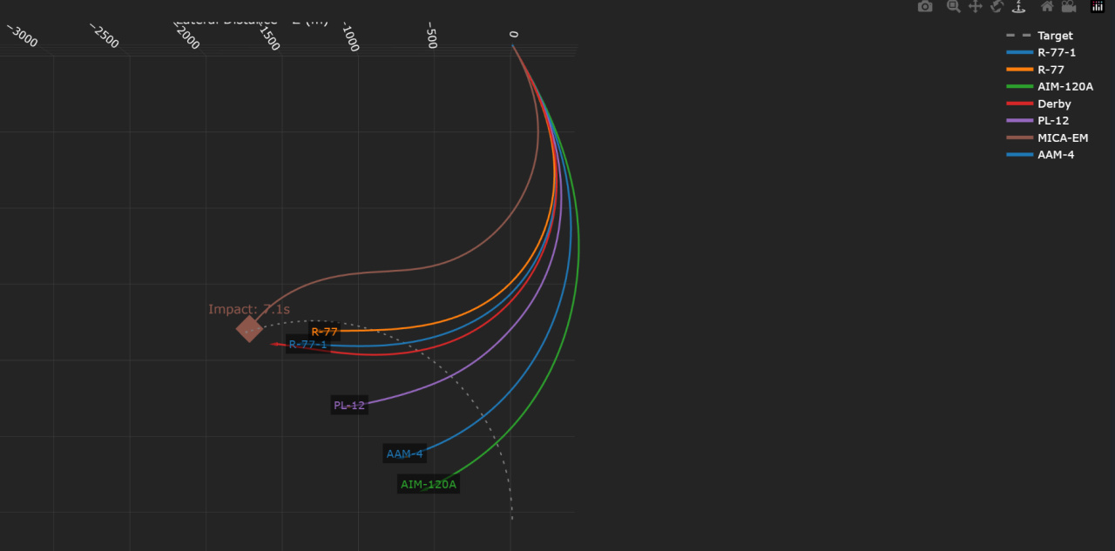Screen dimensions: 1115x551
Task: Reset camera to last saved view
Action: tap(1068, 7)
